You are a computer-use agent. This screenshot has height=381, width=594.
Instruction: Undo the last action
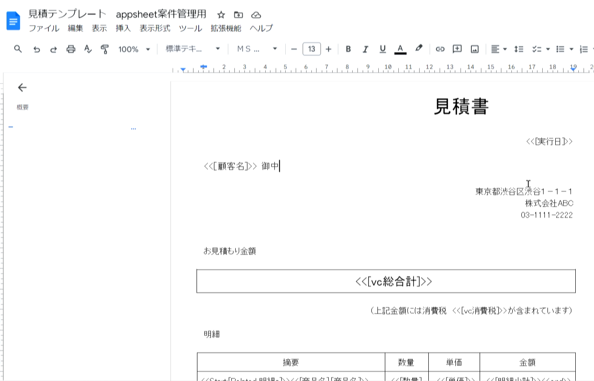37,49
